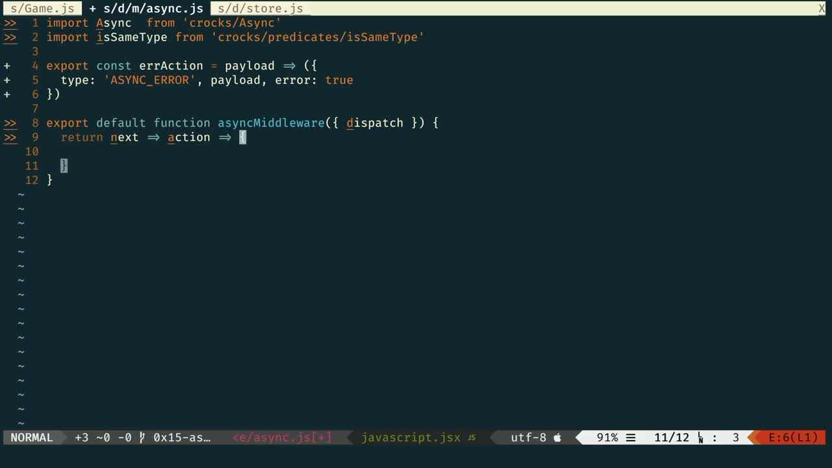Click the >> warning sign on line 9
832x468 pixels.
pos(10,137)
